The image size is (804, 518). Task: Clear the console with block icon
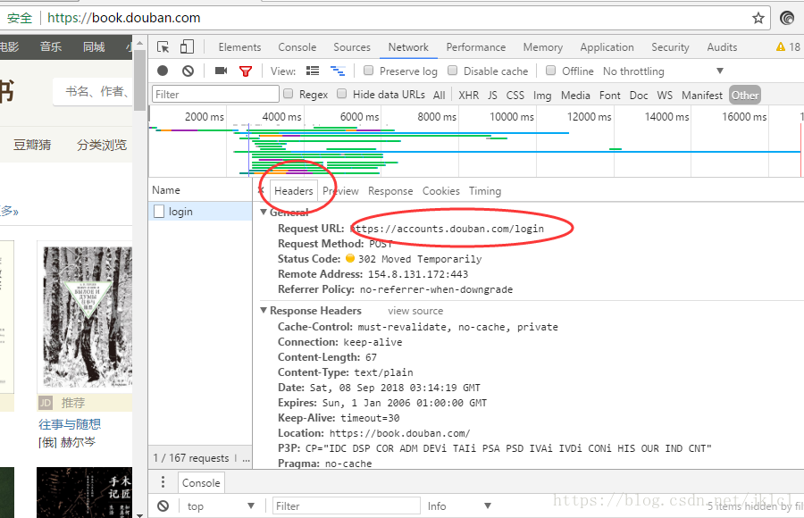click(163, 506)
